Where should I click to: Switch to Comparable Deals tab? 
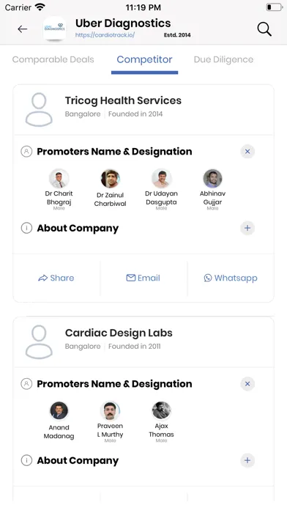[53, 59]
